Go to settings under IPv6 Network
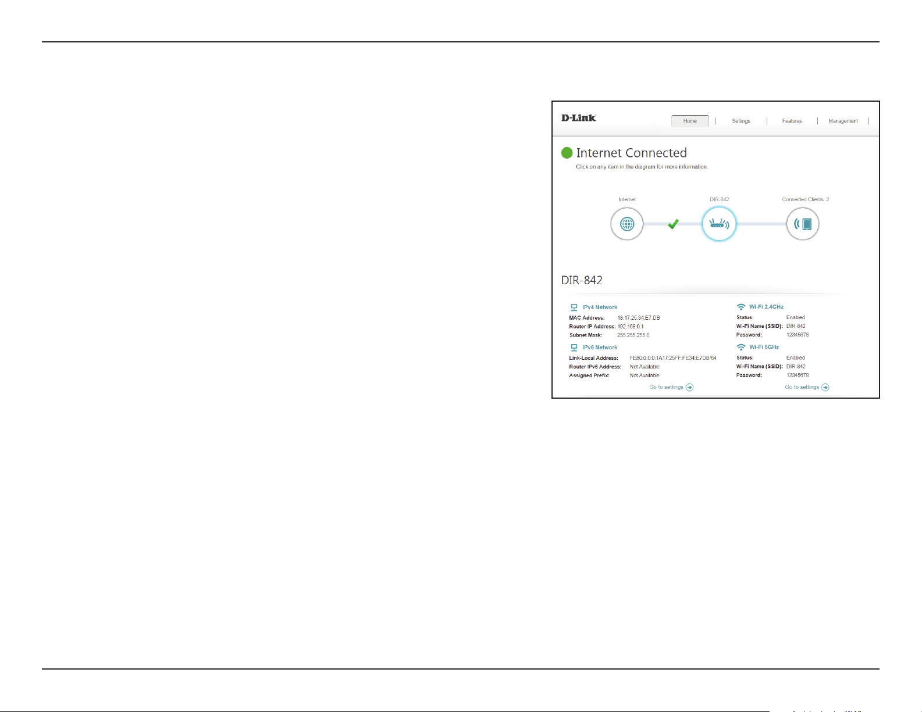 point(671,387)
